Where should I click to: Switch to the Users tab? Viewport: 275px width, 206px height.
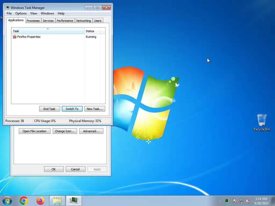tap(98, 21)
